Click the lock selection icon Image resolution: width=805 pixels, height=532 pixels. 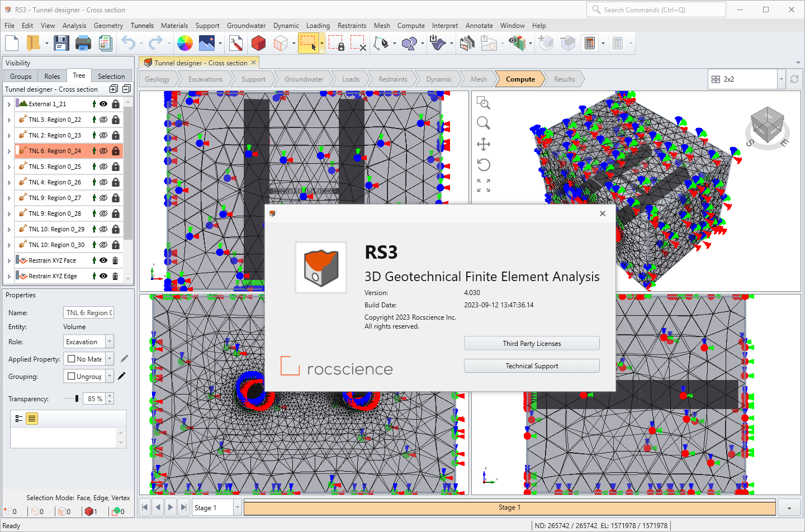337,43
